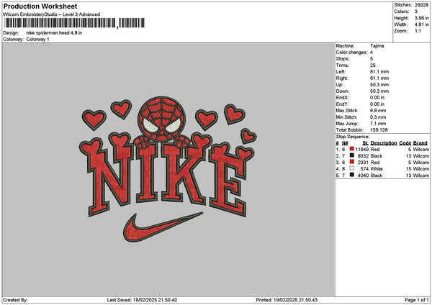Click the red swatch beside 2331 stitches
Screen dimensions: 432x305
click(352, 162)
